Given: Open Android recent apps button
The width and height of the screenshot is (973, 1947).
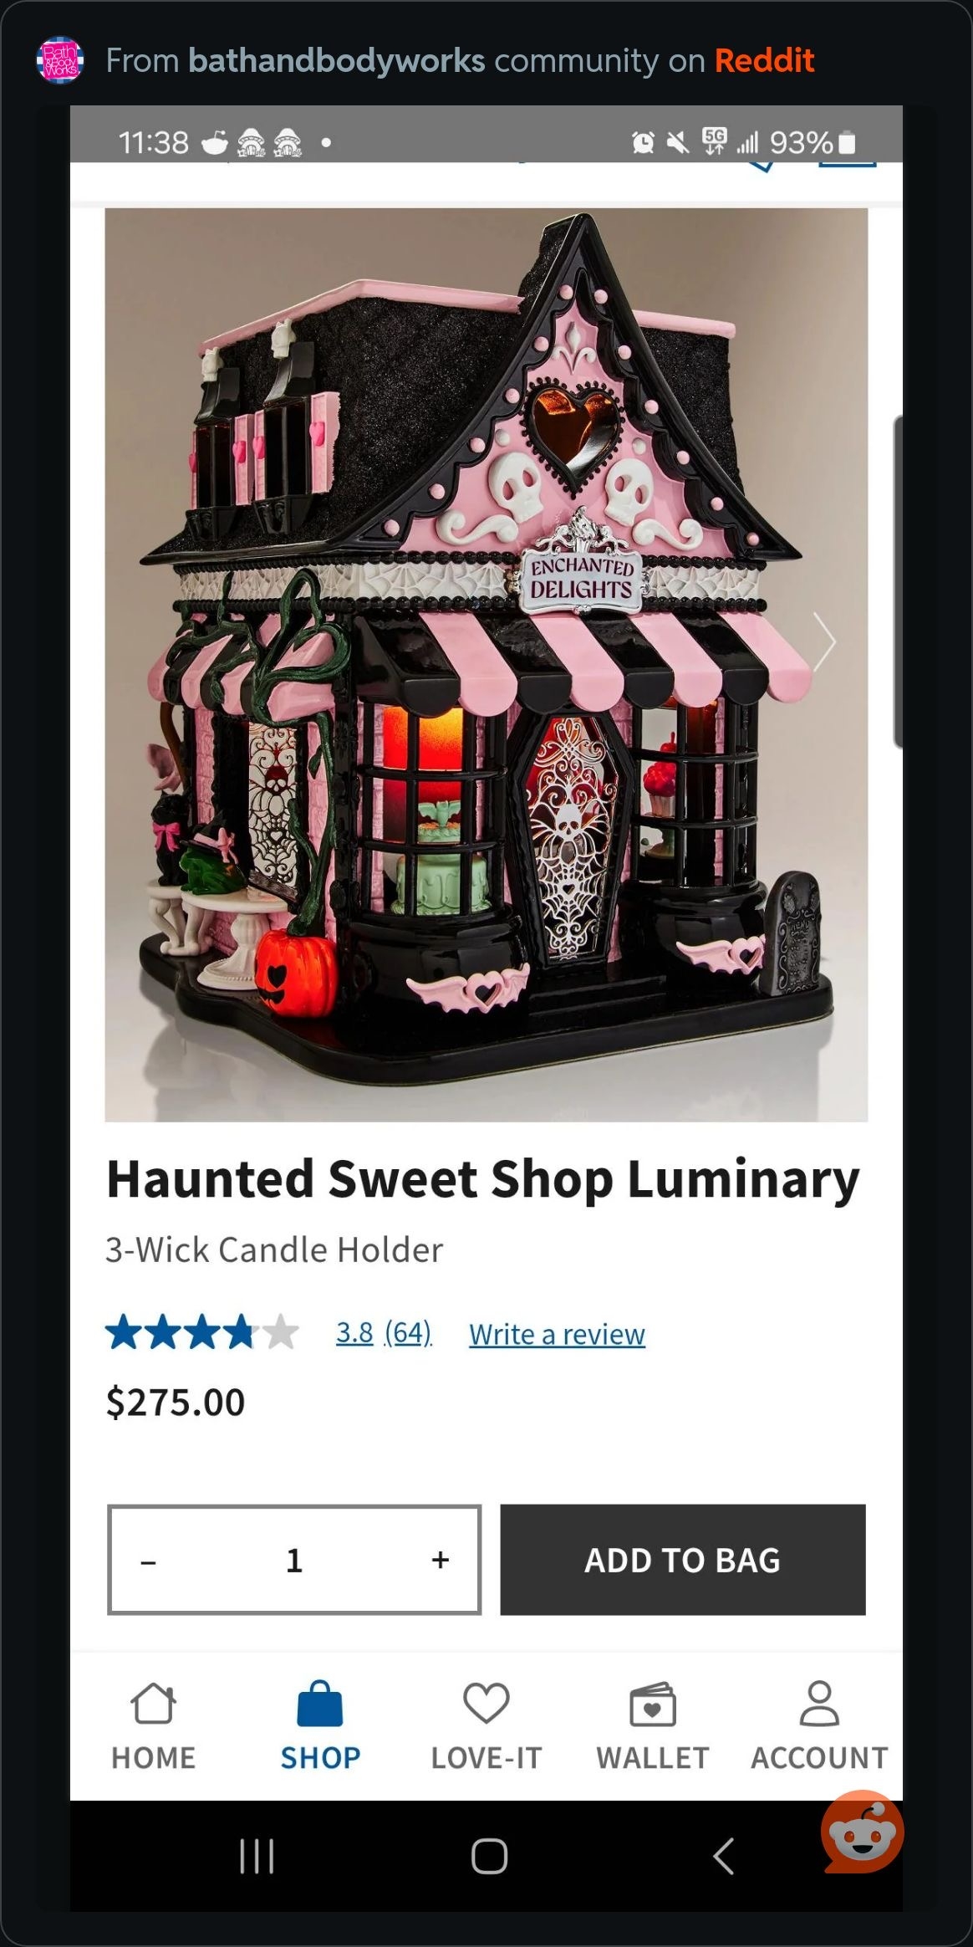Looking at the screenshot, I should coord(257,1856).
